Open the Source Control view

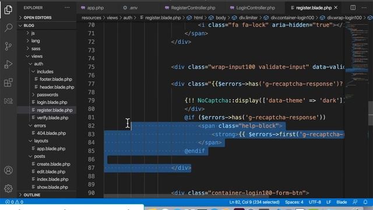8,46
